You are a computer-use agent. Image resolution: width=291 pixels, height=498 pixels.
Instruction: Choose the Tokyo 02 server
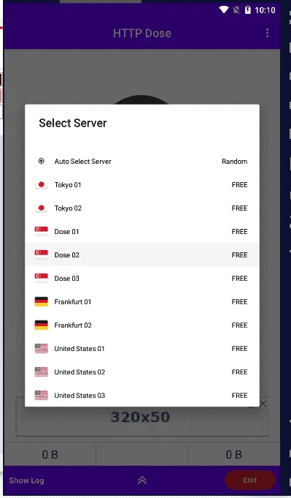click(142, 208)
